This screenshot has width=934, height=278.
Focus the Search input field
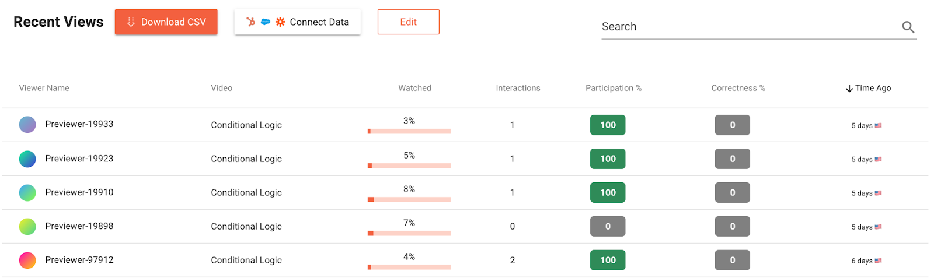(747, 27)
